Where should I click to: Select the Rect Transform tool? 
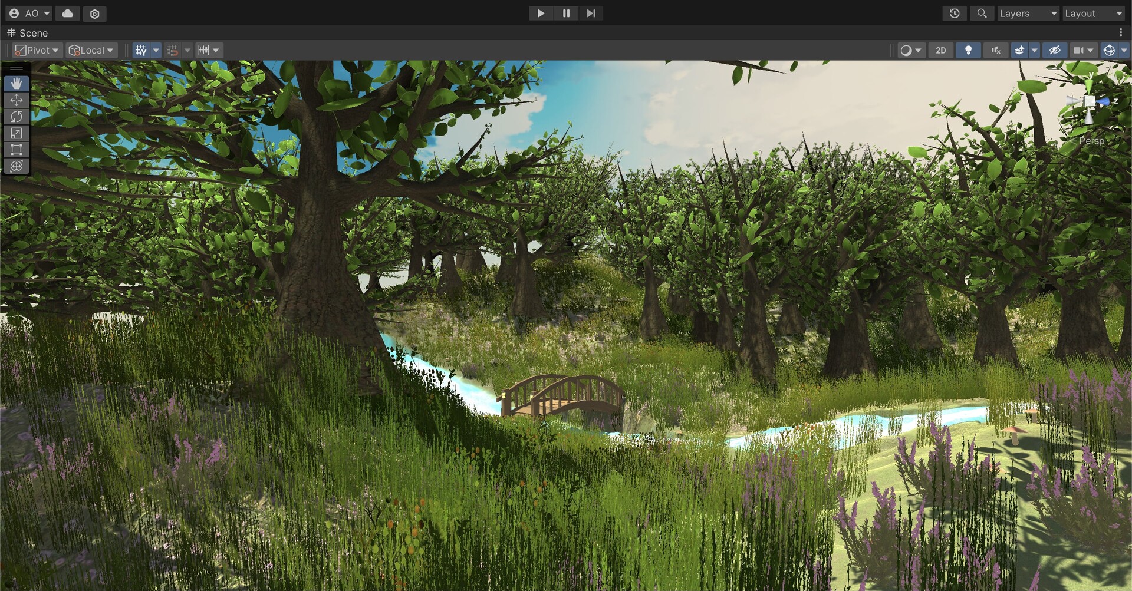(x=17, y=149)
